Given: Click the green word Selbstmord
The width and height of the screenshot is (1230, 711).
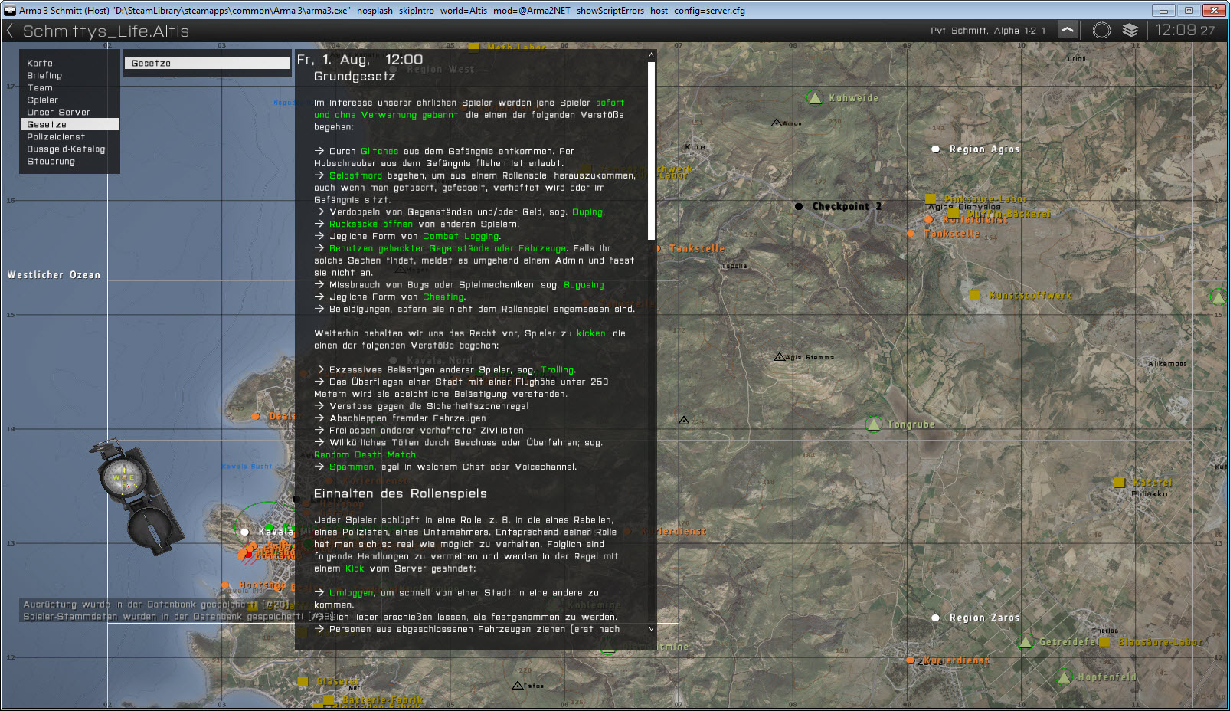Looking at the screenshot, I should coord(355,176).
